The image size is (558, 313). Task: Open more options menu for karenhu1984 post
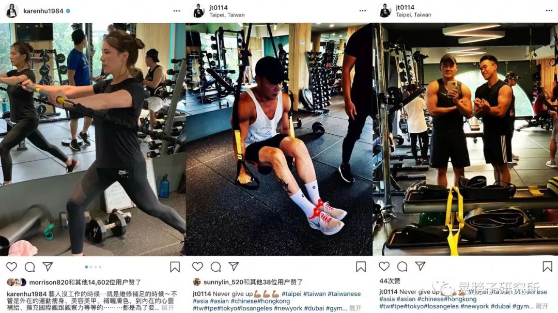coord(177,11)
